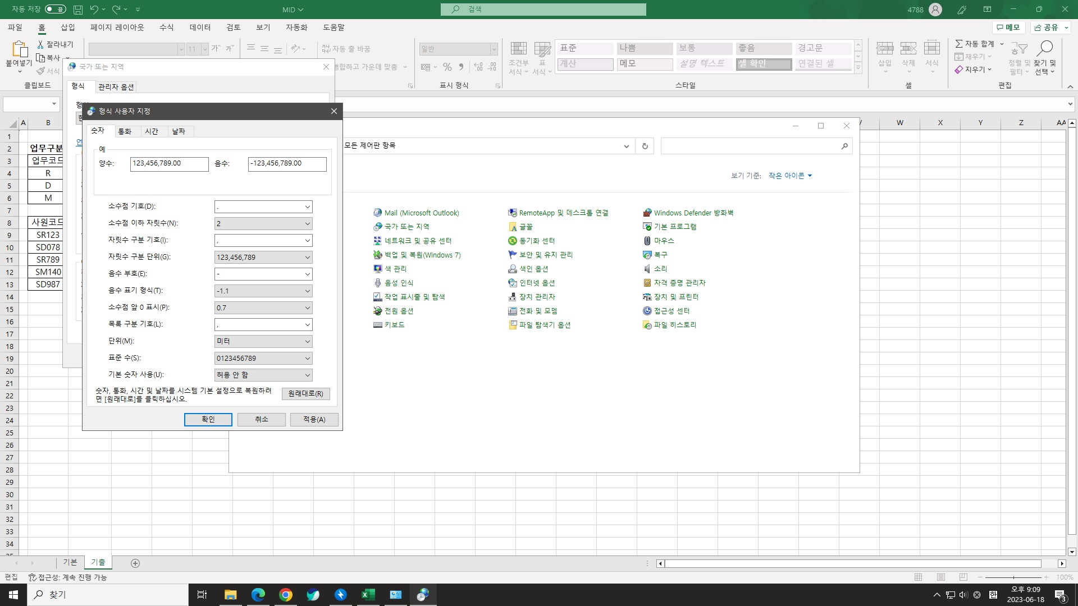Open Windows Defender 방화벽 item
Image resolution: width=1078 pixels, height=606 pixels.
pyautogui.click(x=693, y=213)
